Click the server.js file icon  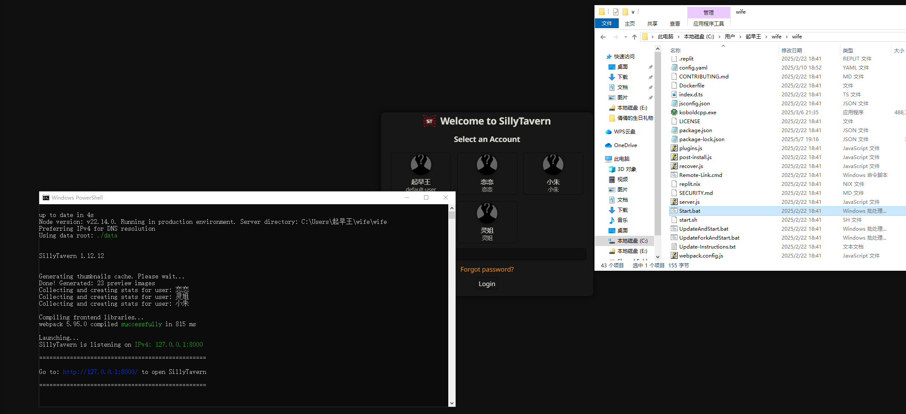pos(674,202)
